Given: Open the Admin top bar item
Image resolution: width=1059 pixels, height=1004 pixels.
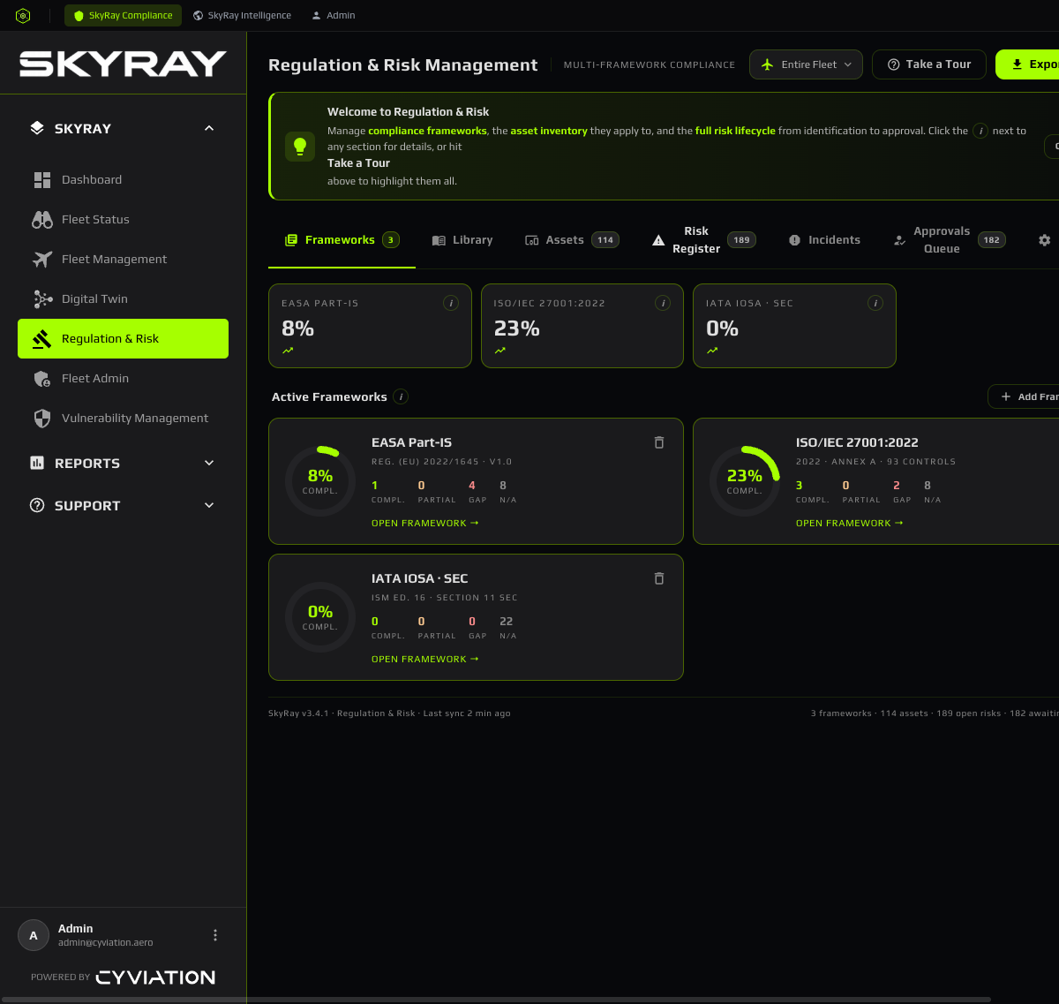Looking at the screenshot, I should click(x=334, y=15).
